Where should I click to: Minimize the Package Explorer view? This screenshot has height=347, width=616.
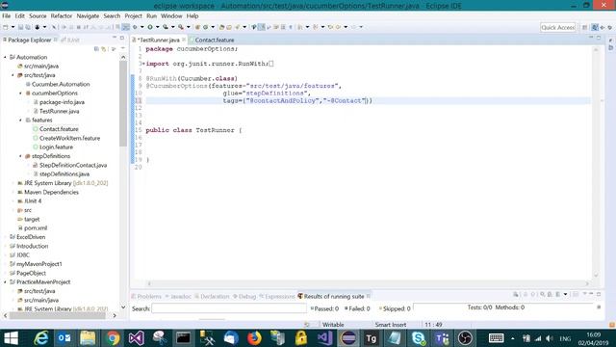click(115, 38)
